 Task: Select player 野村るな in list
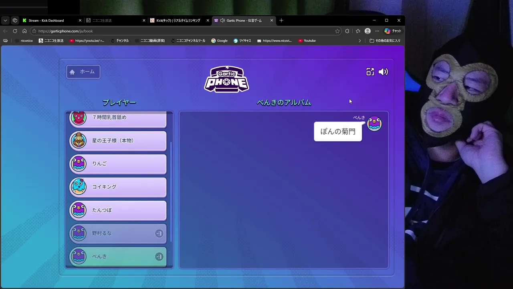tap(118, 233)
